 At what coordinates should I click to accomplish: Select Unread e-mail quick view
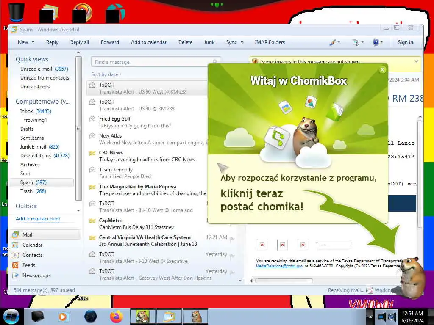tap(44, 69)
